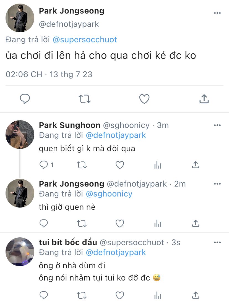The image size is (229, 304).
Task: Like Park Sunghoon's reply tweet
Action: pos(119,165)
